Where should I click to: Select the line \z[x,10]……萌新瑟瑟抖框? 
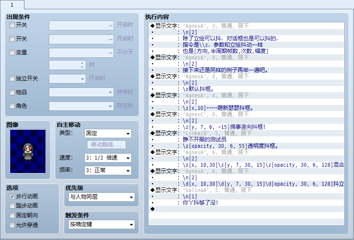pos(246,108)
